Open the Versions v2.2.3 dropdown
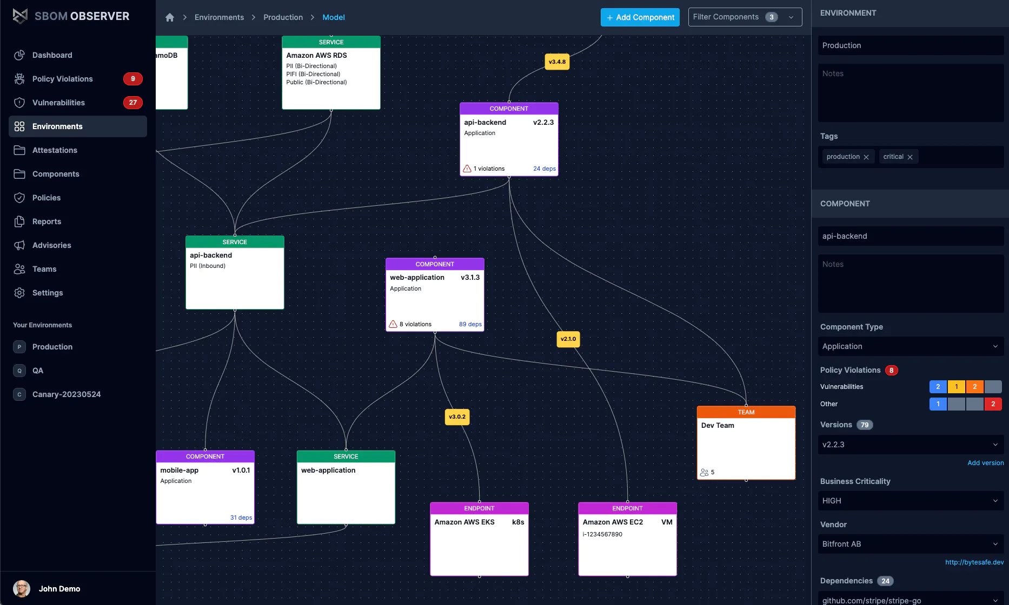This screenshot has width=1009, height=605. [x=911, y=445]
